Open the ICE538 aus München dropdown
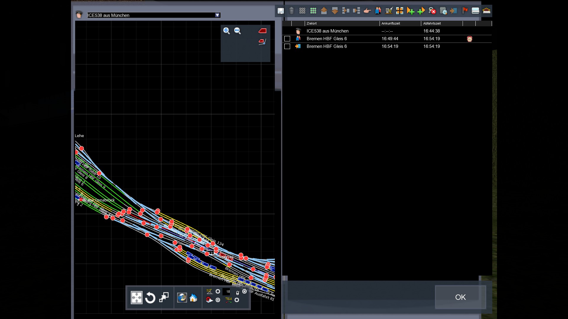This screenshot has height=319, width=568. click(x=217, y=15)
